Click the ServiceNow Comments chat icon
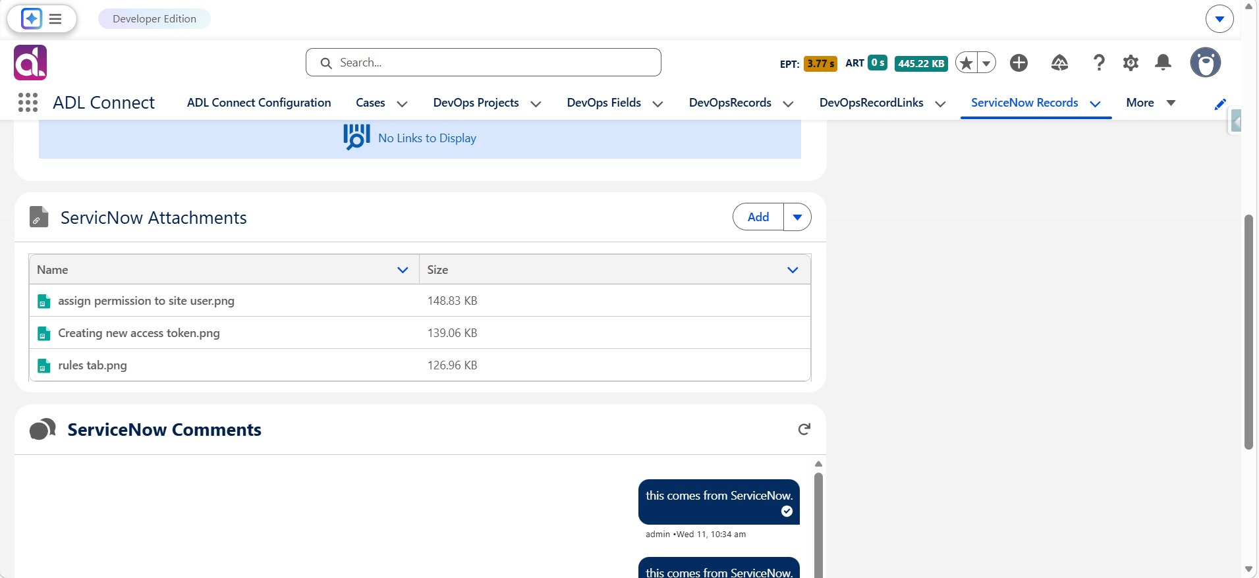The width and height of the screenshot is (1259, 578). coord(42,429)
